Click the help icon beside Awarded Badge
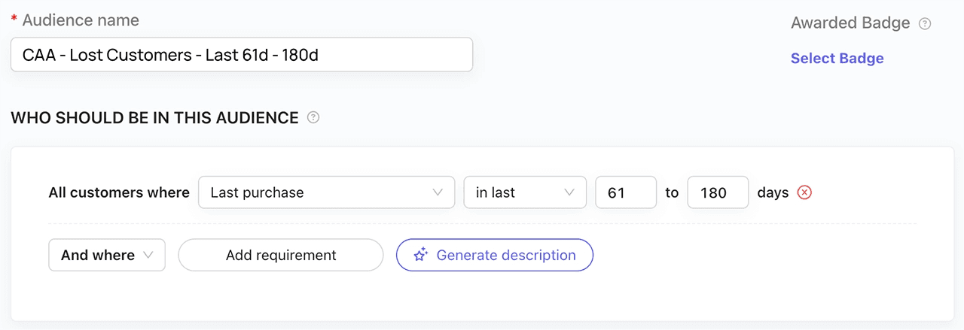The height and width of the screenshot is (330, 964). pyautogui.click(x=926, y=24)
